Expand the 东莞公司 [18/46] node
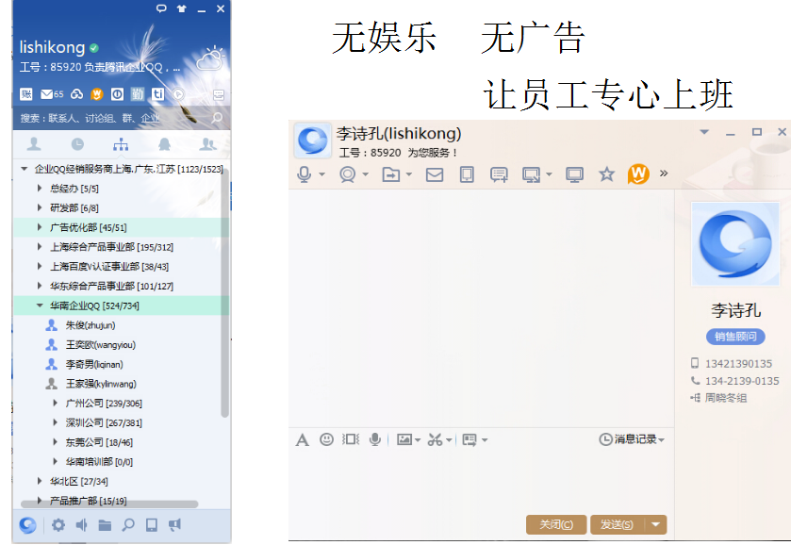Viewport: 791px width, 545px height. [55, 442]
